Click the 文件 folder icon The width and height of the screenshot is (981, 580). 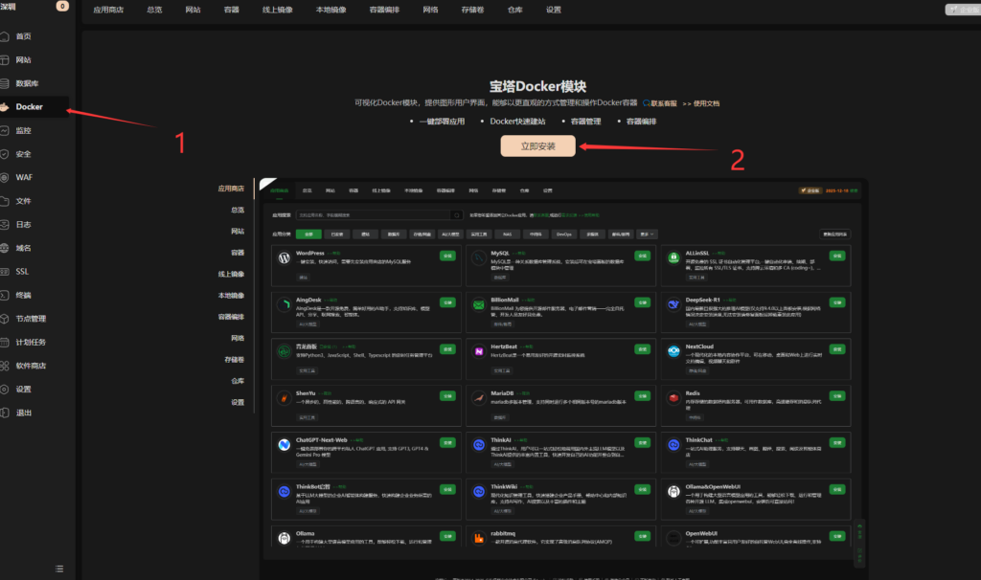point(7,201)
